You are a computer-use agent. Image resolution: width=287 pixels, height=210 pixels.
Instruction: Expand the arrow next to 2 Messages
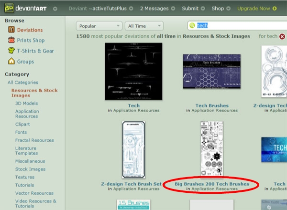click(x=173, y=9)
